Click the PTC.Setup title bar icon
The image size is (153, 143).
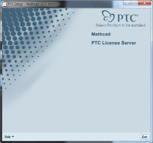point(4,4)
